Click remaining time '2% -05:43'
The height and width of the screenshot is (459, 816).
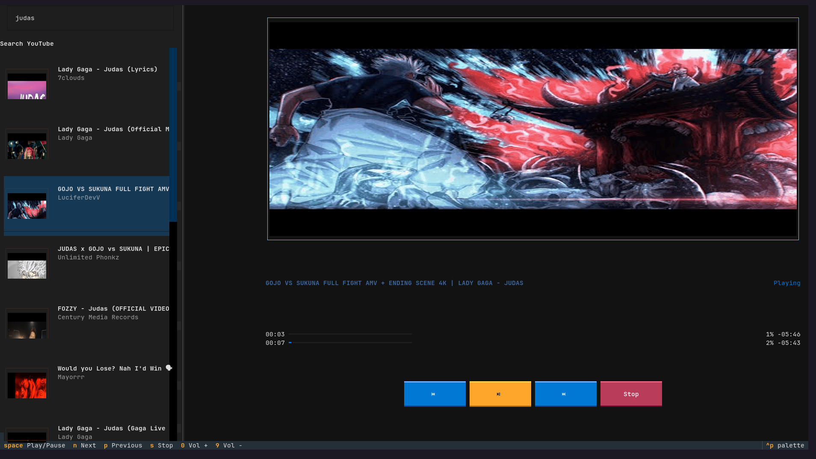(x=783, y=343)
